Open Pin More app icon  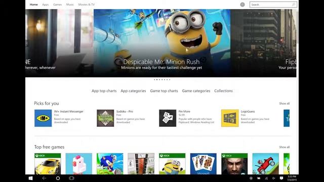coord(168,118)
